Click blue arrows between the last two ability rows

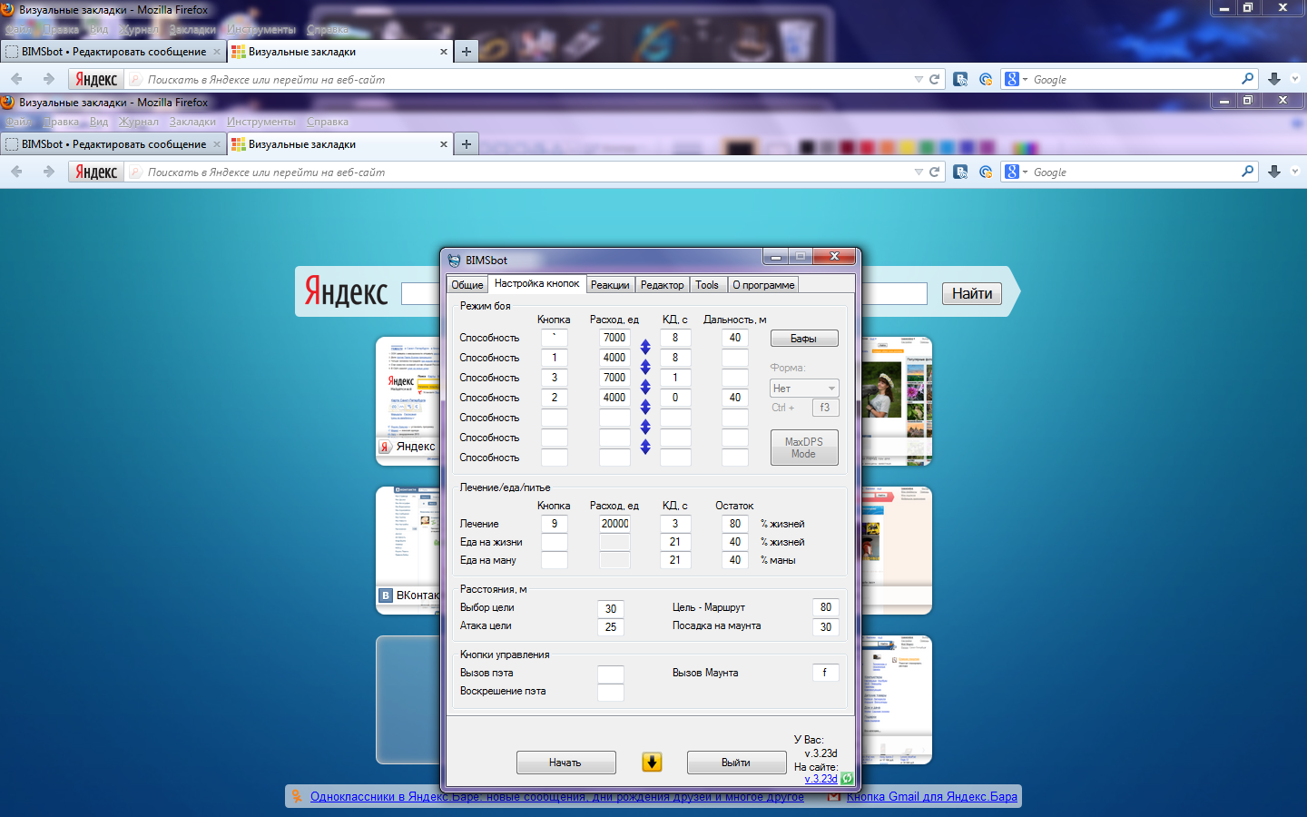click(x=645, y=447)
